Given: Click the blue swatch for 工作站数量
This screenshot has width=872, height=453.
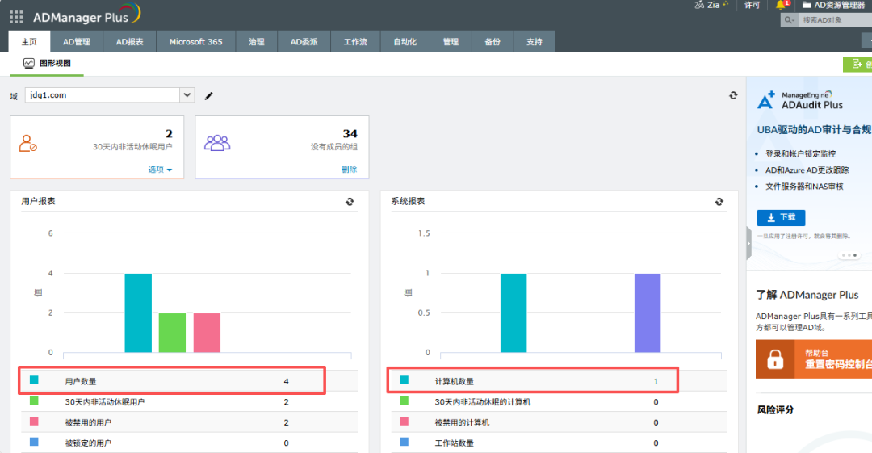Looking at the screenshot, I should click(x=404, y=442).
